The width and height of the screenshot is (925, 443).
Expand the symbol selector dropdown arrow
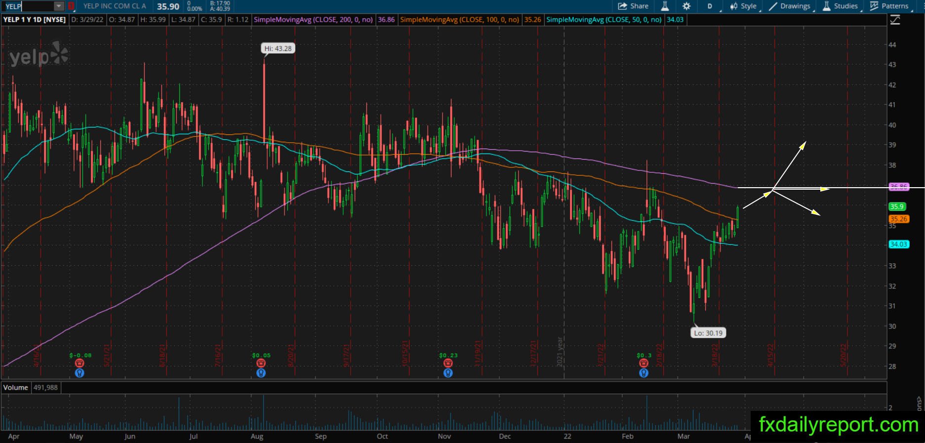click(x=59, y=6)
